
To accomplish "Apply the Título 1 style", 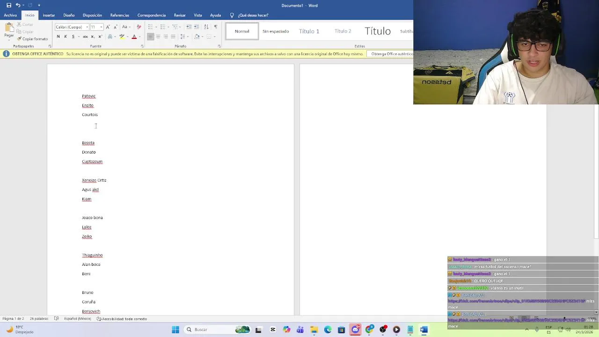I will tap(309, 31).
